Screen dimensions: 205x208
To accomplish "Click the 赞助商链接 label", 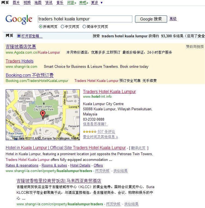I will pos(195,47).
